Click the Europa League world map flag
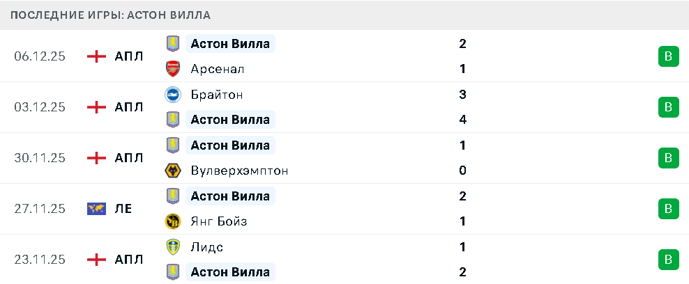This screenshot has height=284, width=689. (x=96, y=208)
